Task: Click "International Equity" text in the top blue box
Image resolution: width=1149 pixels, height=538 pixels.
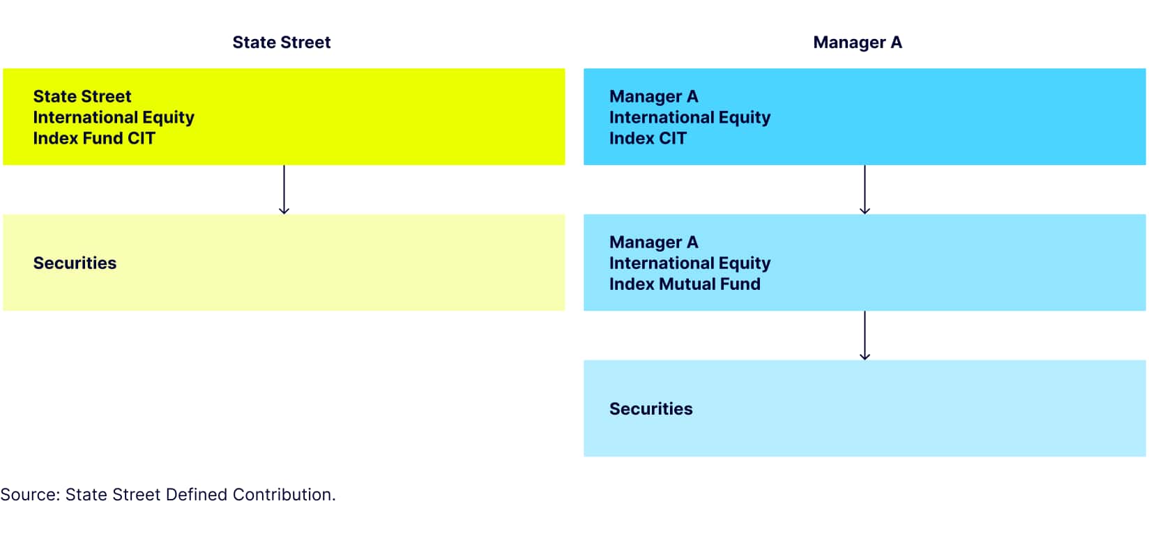Action: [690, 117]
